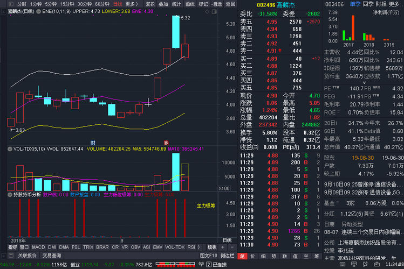Image resolution: width=404 pixels, height=269 pixels.
Task: Zoom in chart with the plus button
Action: [x=223, y=247]
